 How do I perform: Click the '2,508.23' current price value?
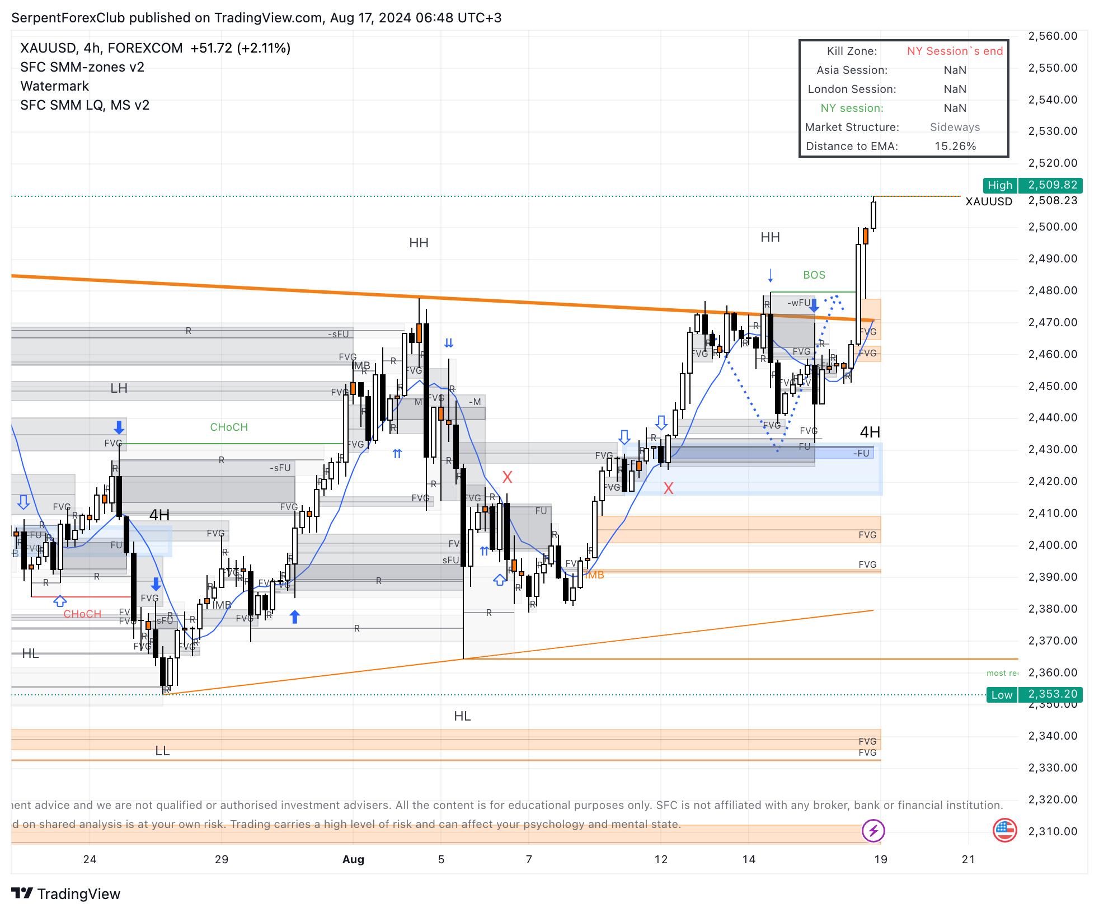(x=1053, y=200)
